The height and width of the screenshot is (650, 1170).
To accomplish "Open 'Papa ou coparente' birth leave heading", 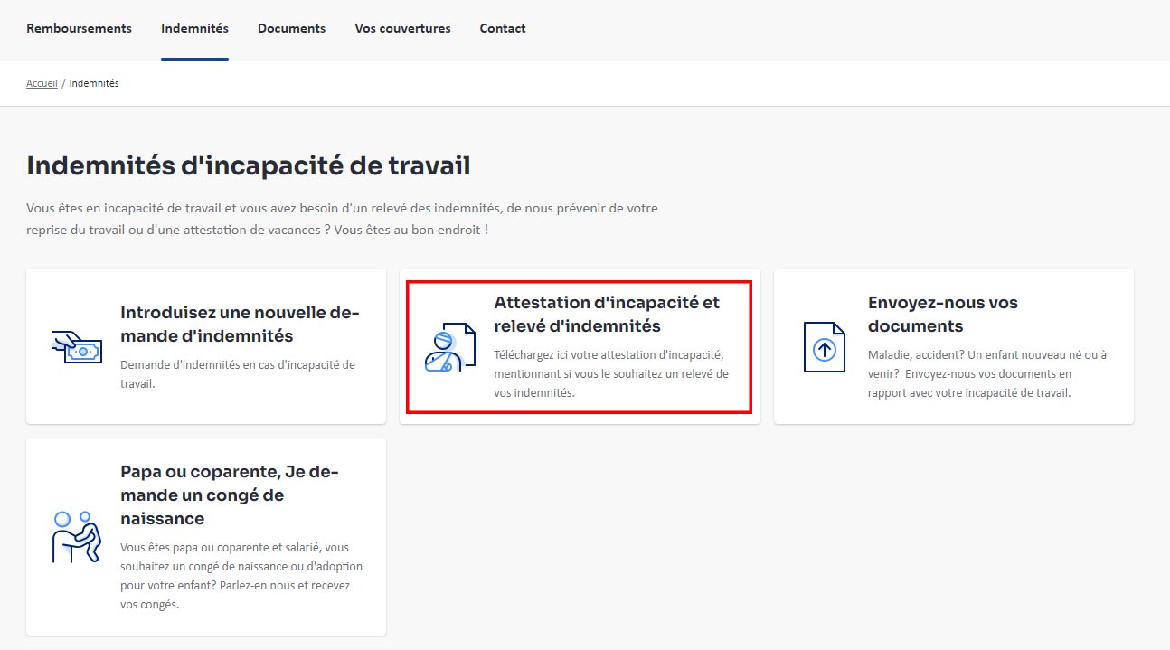I will (x=229, y=495).
